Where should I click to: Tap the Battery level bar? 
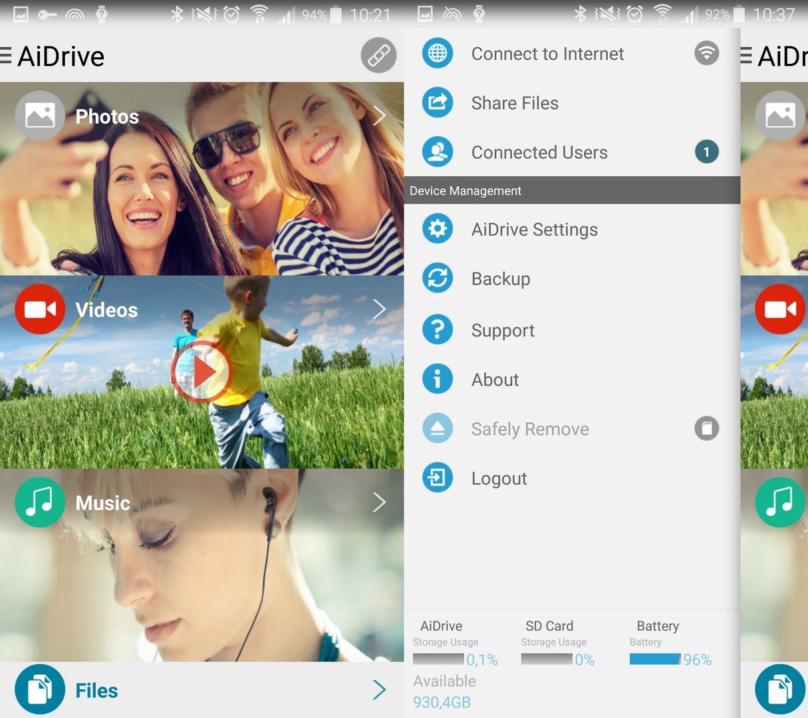click(x=655, y=659)
